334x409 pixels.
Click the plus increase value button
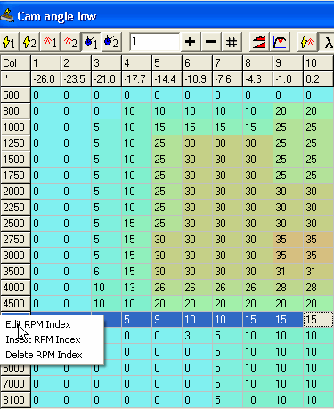(x=190, y=42)
